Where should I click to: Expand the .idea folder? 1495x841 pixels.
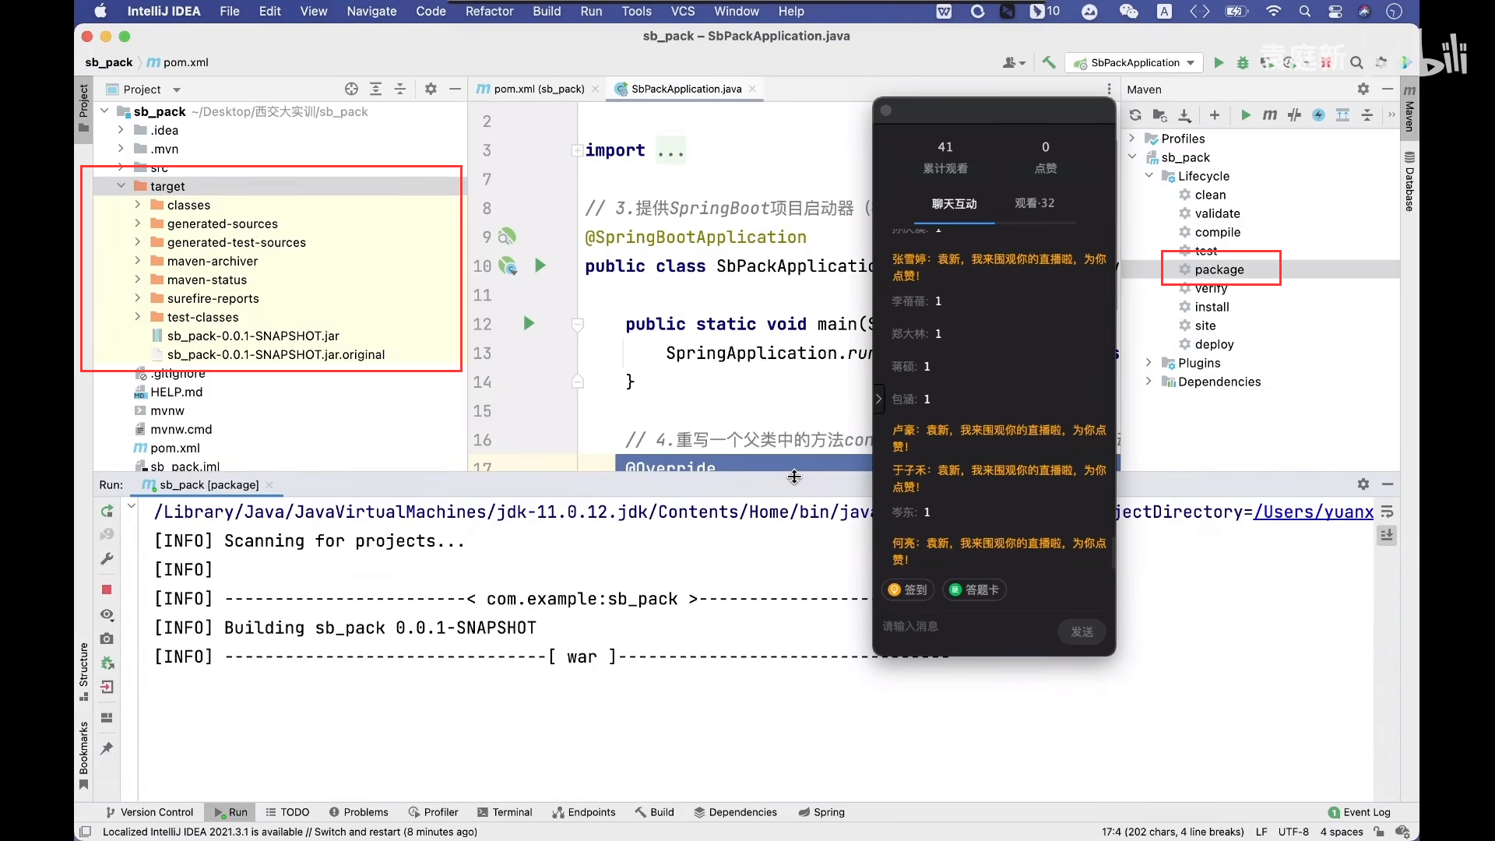(121, 130)
